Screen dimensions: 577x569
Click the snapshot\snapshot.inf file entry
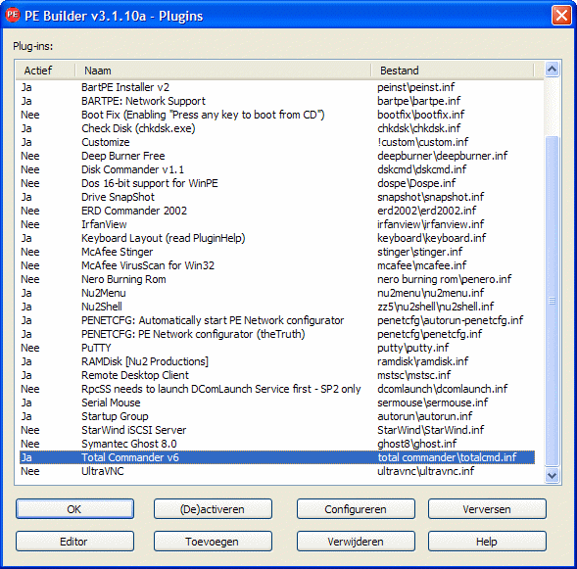[x=430, y=197]
